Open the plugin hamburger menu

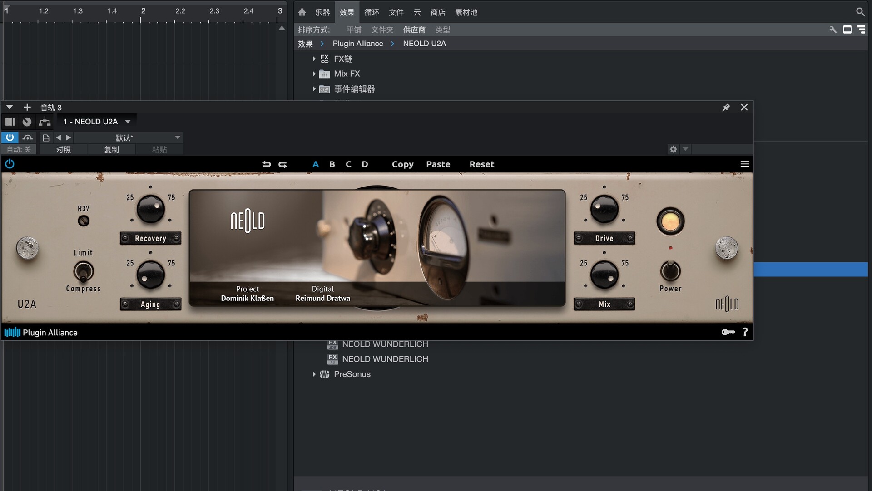pos(744,164)
